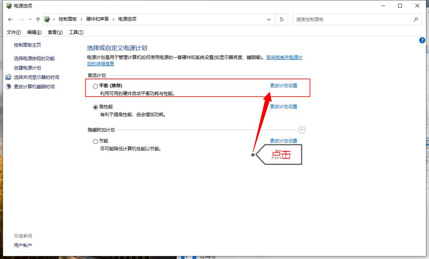Select the 高性能 radio button
The image size is (429, 259).
(x=96, y=106)
